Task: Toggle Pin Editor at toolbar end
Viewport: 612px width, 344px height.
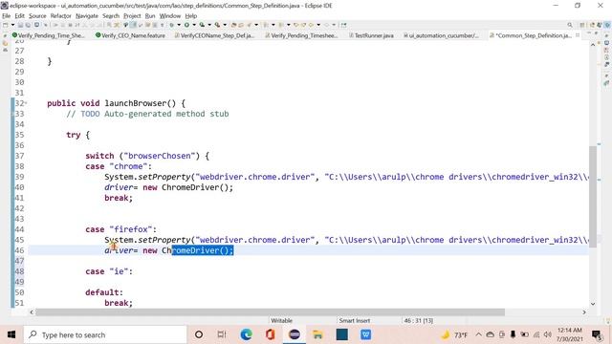Action: [343, 25]
